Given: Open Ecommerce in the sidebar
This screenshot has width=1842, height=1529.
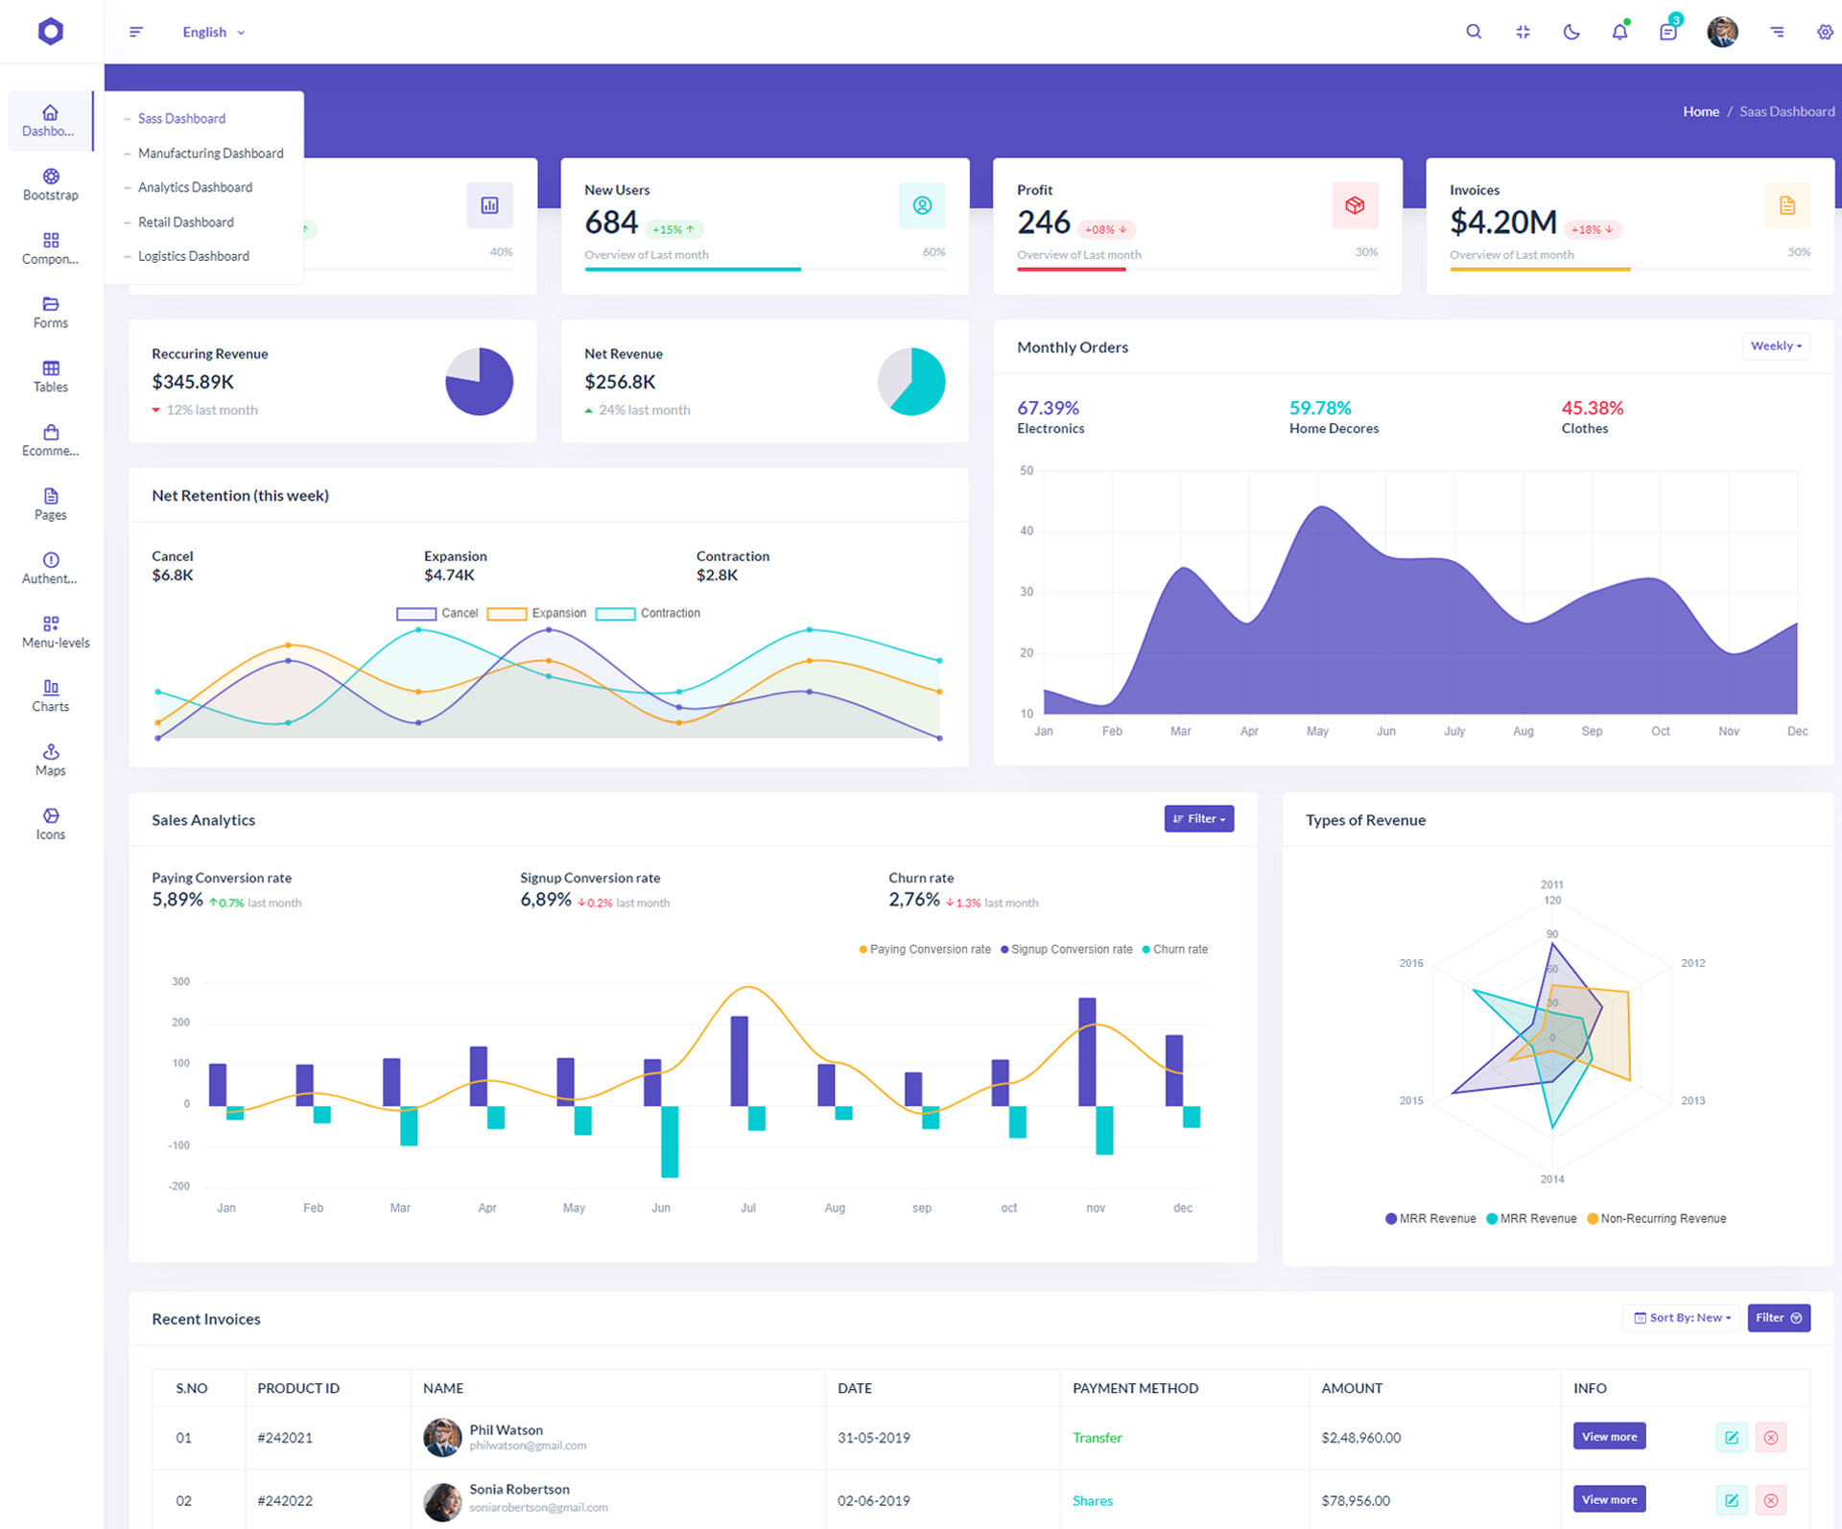Looking at the screenshot, I should pos(51,440).
